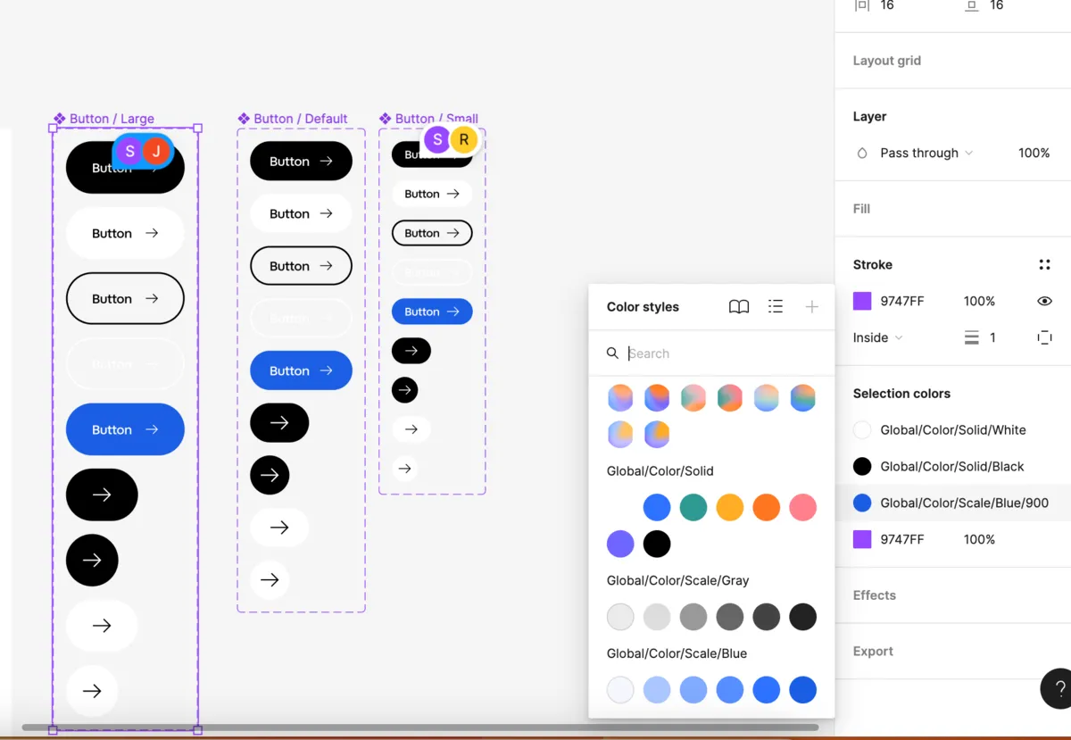Click the independent stroke sides icon
1071x740 pixels.
[1044, 337]
